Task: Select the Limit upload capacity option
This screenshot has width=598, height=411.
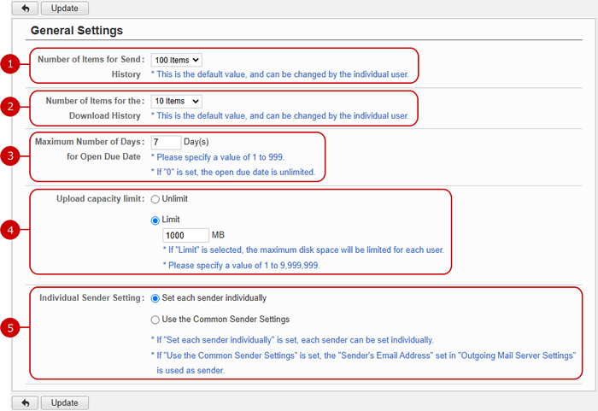Action: tap(155, 220)
